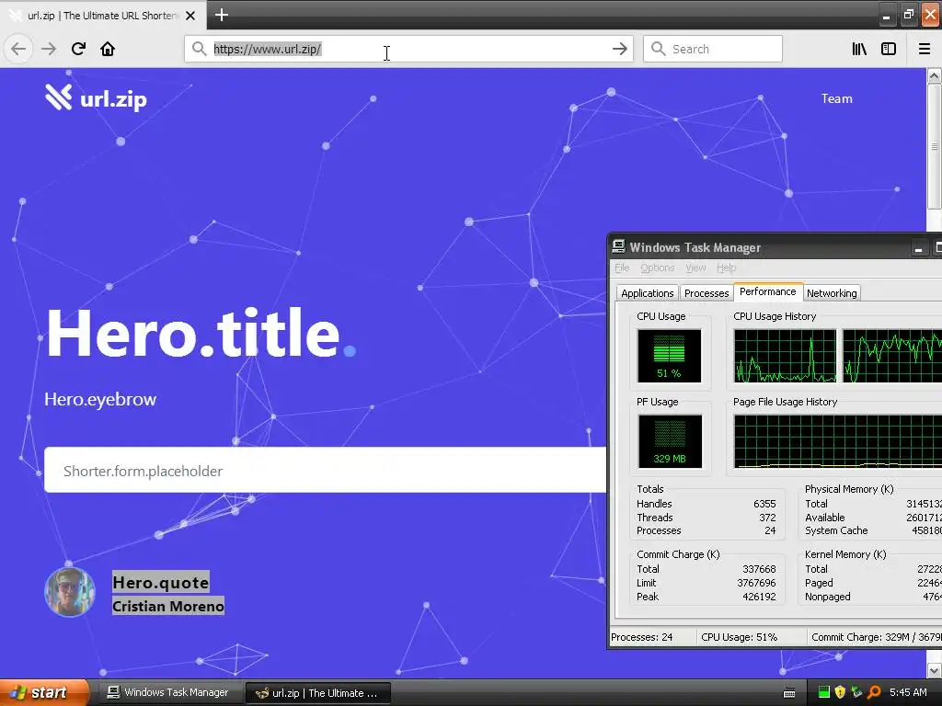Open the browser hamburger menu
Screen dimensions: 942x706
(x=925, y=50)
